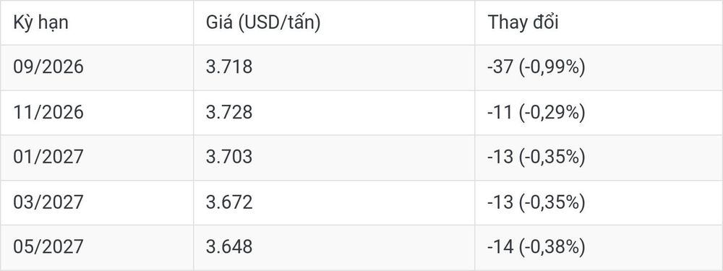
Task: Click the price value 3.703
Action: pos(229,157)
